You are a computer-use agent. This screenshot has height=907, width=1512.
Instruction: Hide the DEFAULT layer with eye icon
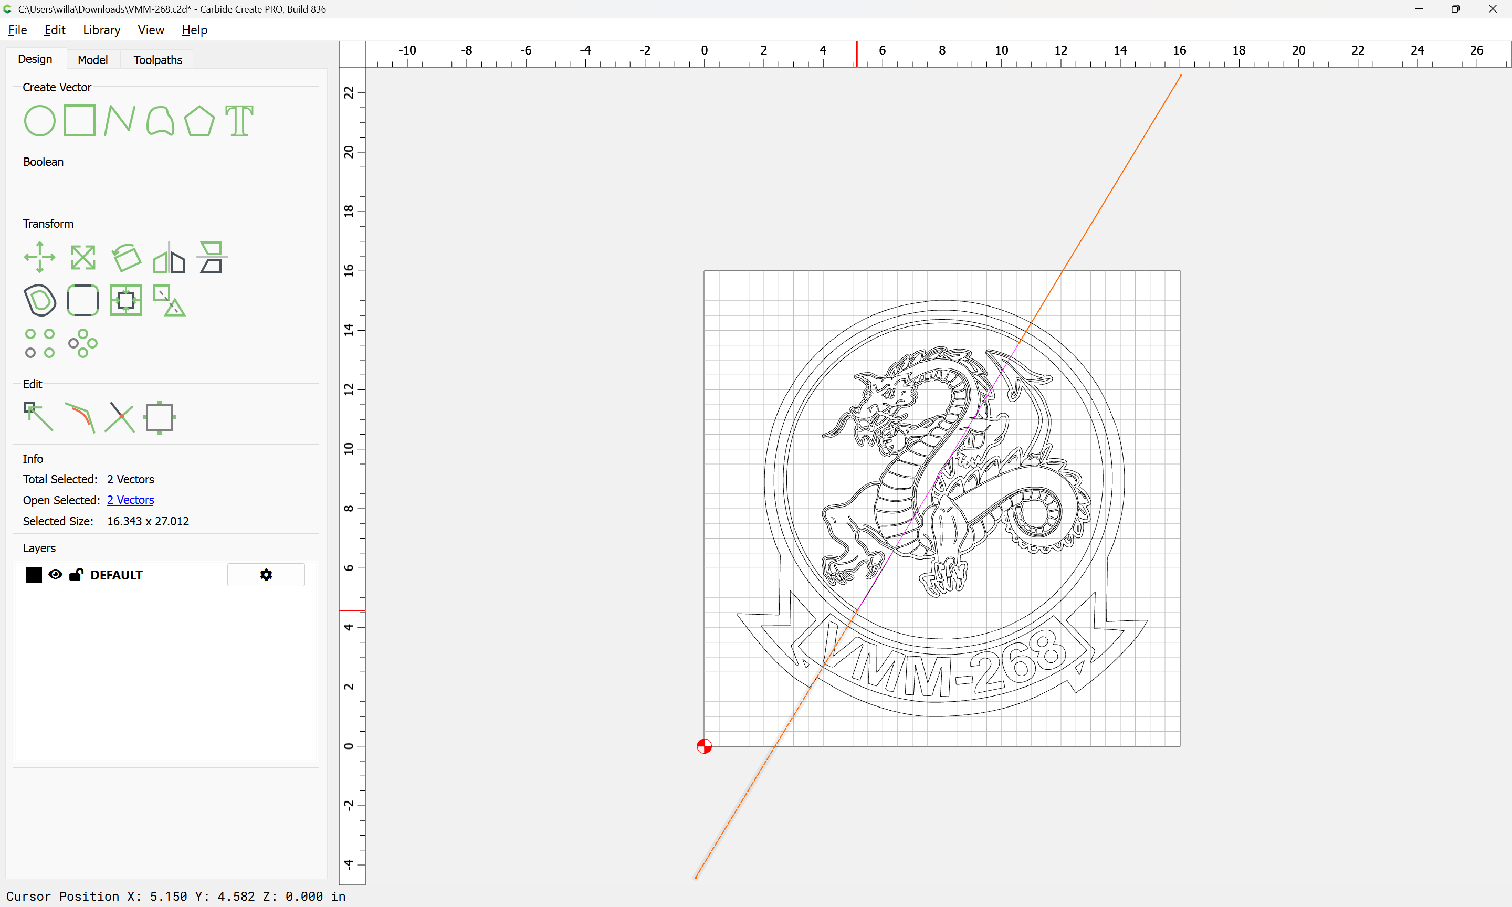pyautogui.click(x=55, y=575)
